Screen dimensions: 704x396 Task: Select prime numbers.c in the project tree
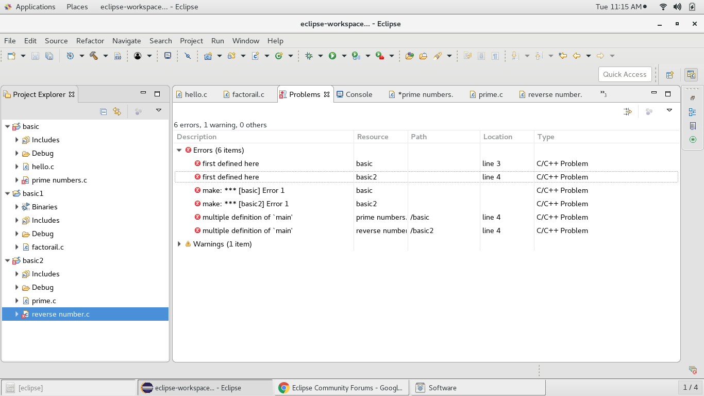[x=59, y=180]
